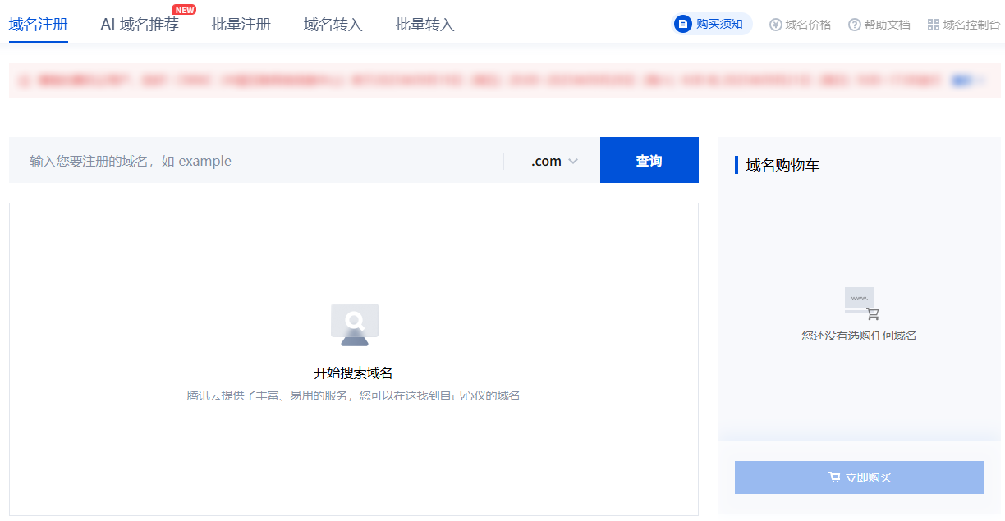Click the warning icon in notice banner
The image size is (1005, 521).
click(25, 80)
